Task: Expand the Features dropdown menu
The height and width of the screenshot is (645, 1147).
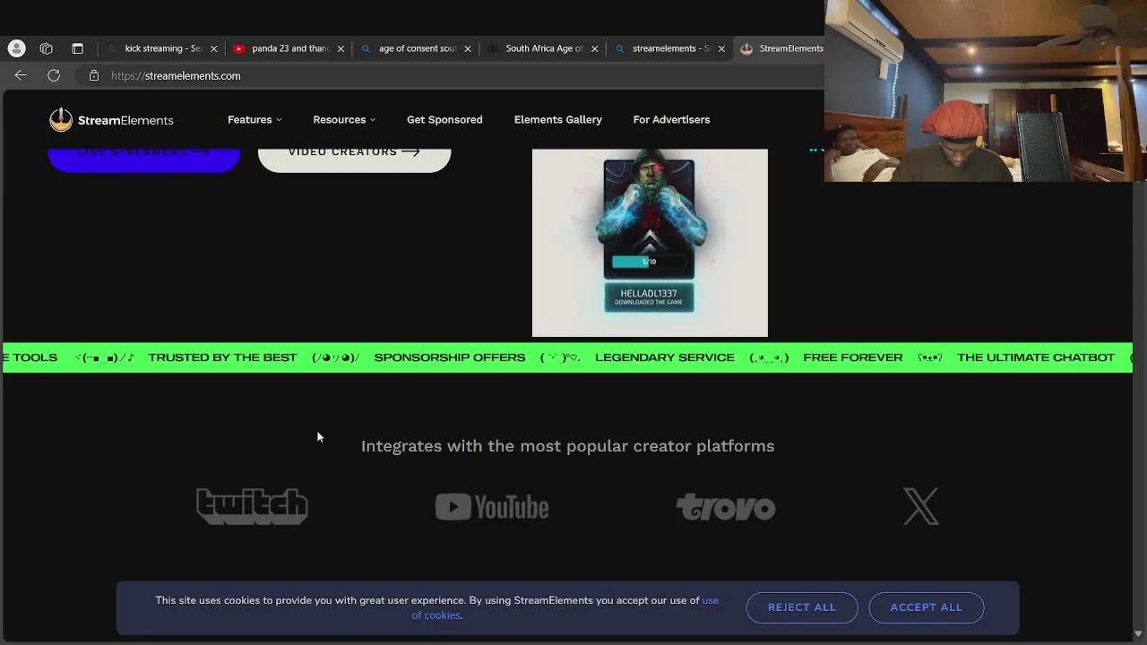Action: [x=254, y=119]
